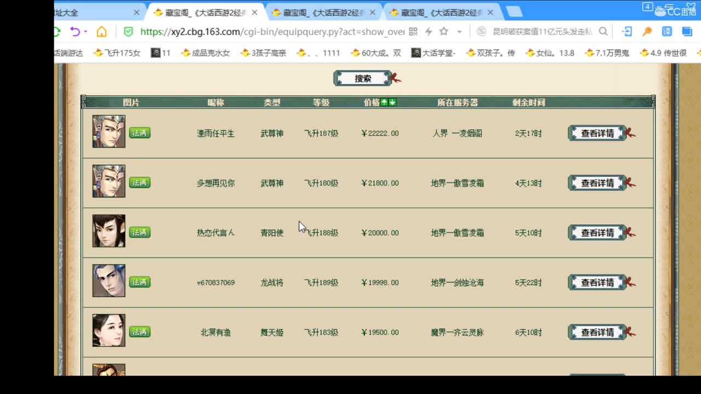The width and height of the screenshot is (701, 394).
Task: Click avatar of 北溟有渔
Action: click(x=108, y=331)
